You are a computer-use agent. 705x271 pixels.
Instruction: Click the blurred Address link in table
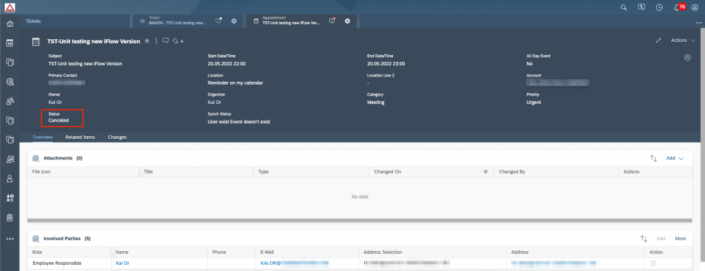pos(554,263)
